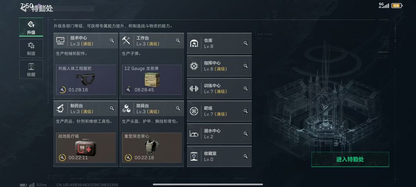This screenshot has height=187, width=416.
Task: Select the 共振人体工程握把 production item
Action: tap(86, 80)
